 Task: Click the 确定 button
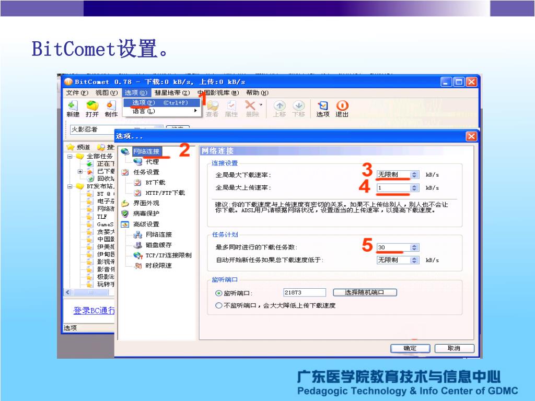click(x=410, y=348)
